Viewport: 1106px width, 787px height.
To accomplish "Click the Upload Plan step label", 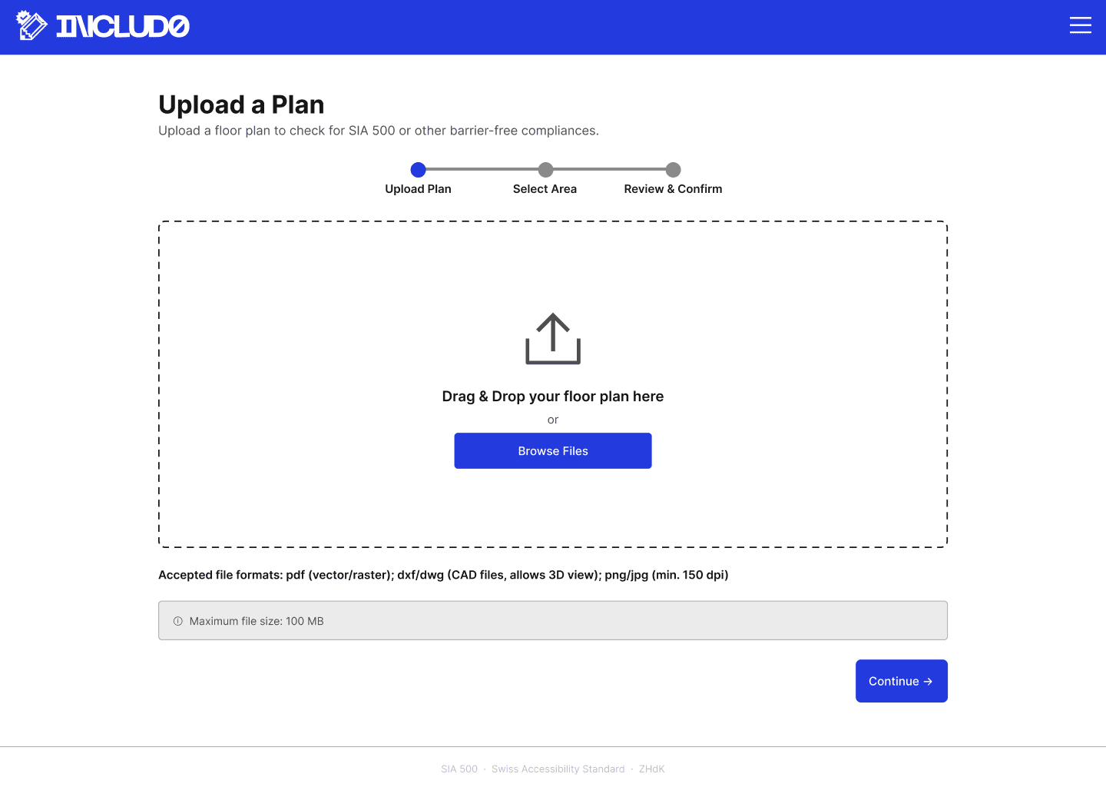I will 418,189.
